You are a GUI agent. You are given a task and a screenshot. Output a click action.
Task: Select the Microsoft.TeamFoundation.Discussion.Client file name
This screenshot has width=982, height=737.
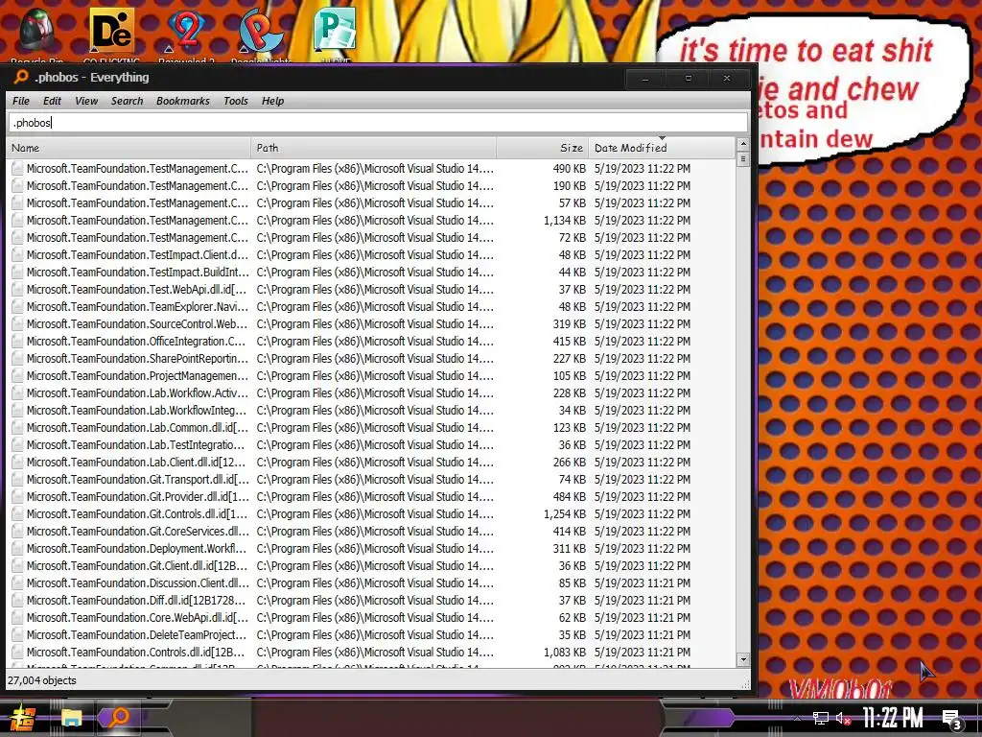point(137,582)
